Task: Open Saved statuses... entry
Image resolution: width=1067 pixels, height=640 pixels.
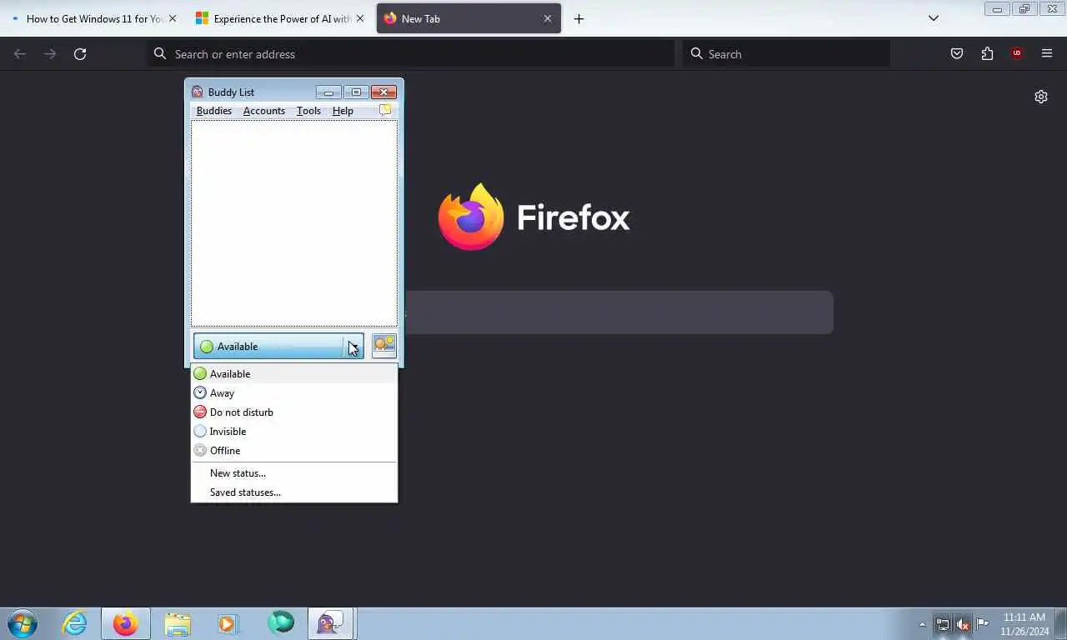Action: [x=294, y=492]
